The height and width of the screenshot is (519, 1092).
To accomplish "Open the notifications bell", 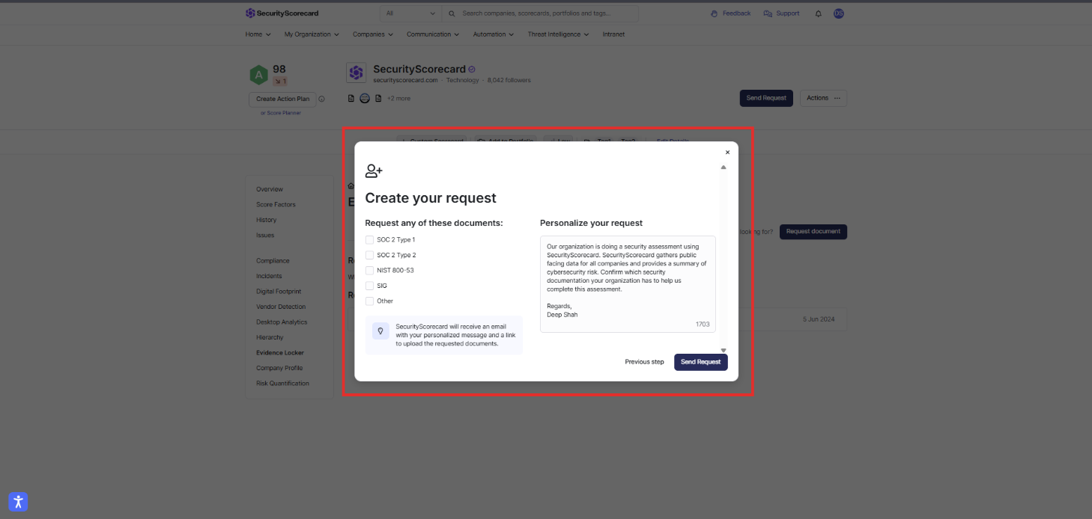I will (818, 13).
